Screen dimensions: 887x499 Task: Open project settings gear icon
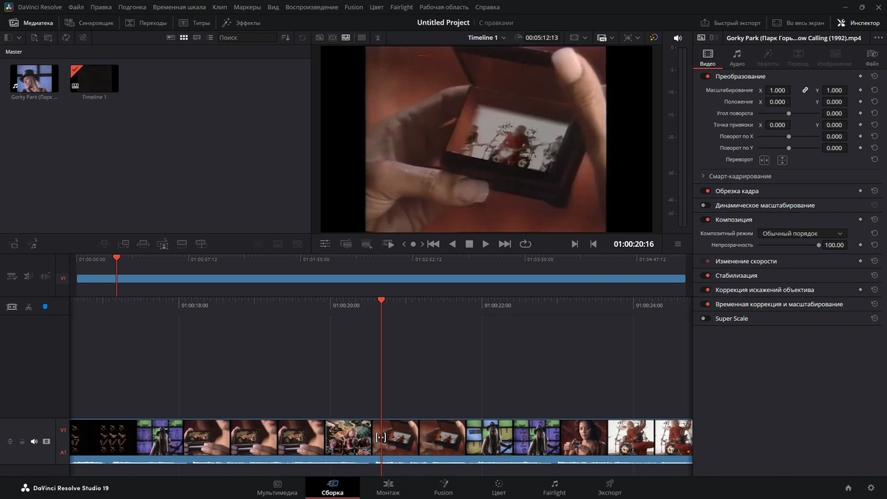[x=869, y=488]
